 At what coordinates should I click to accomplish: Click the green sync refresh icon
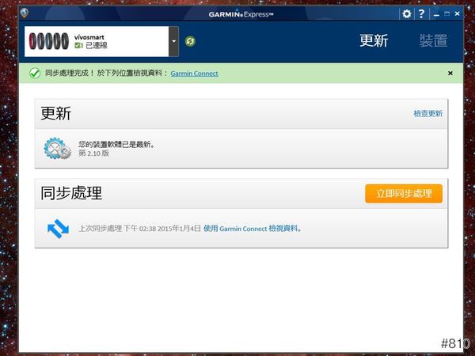pos(190,41)
